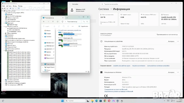Screen dimensions: 184x103
Task: Click Local Disk (C:) usage bar
Action: pos(72,34)
